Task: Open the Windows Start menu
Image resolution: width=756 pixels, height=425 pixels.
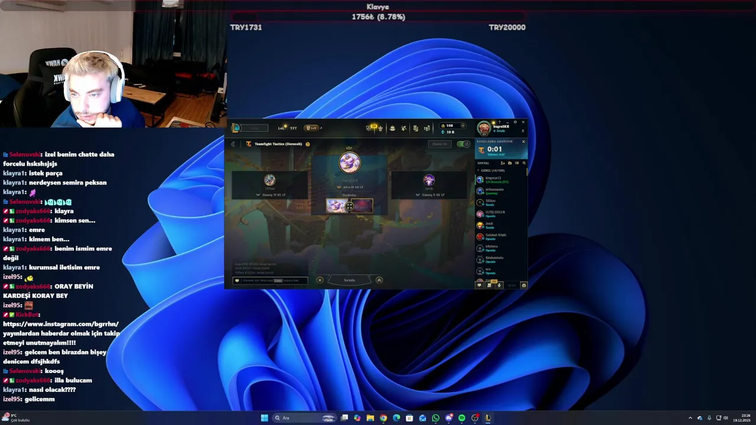Action: point(265,418)
